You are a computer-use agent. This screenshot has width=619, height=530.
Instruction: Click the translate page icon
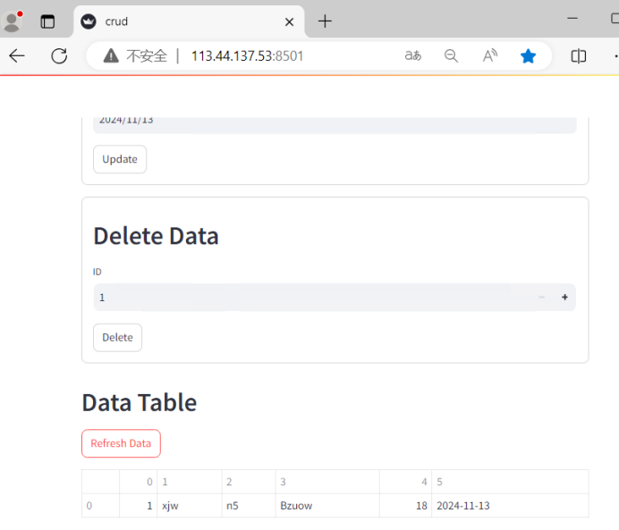(x=412, y=56)
